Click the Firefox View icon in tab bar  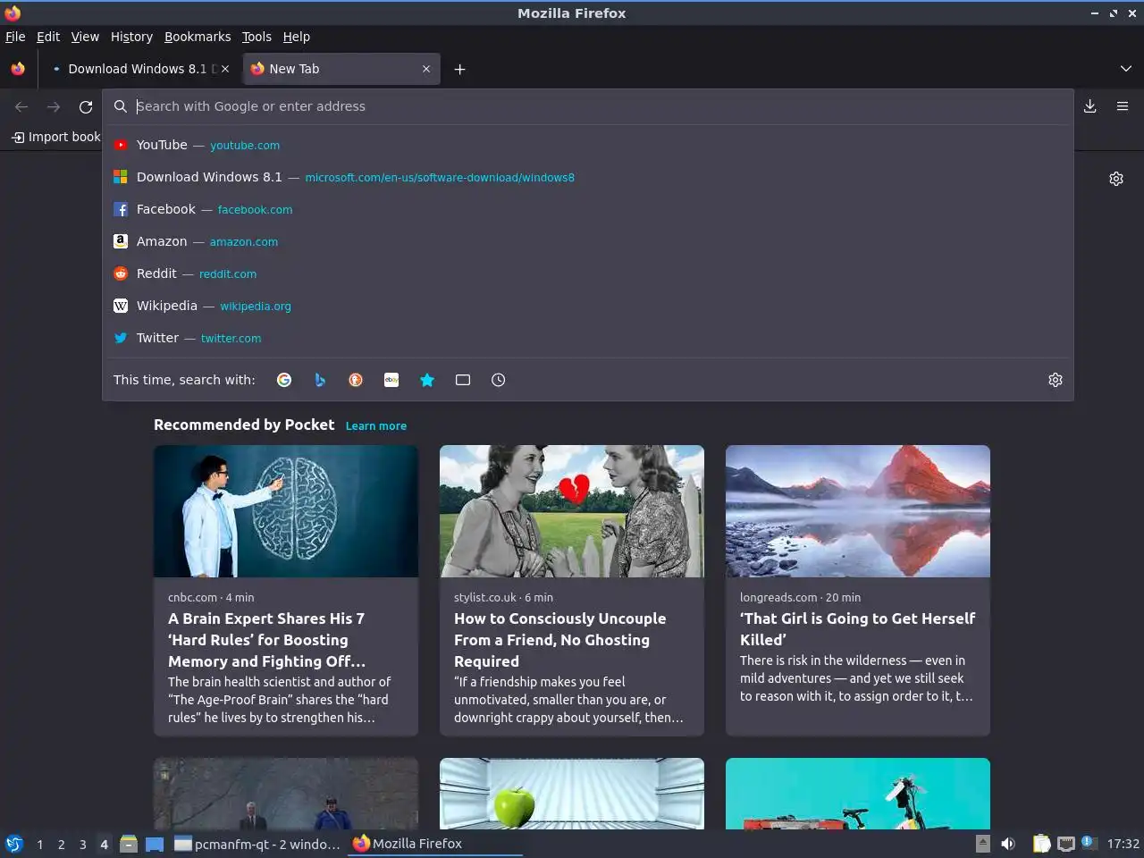[x=18, y=69]
